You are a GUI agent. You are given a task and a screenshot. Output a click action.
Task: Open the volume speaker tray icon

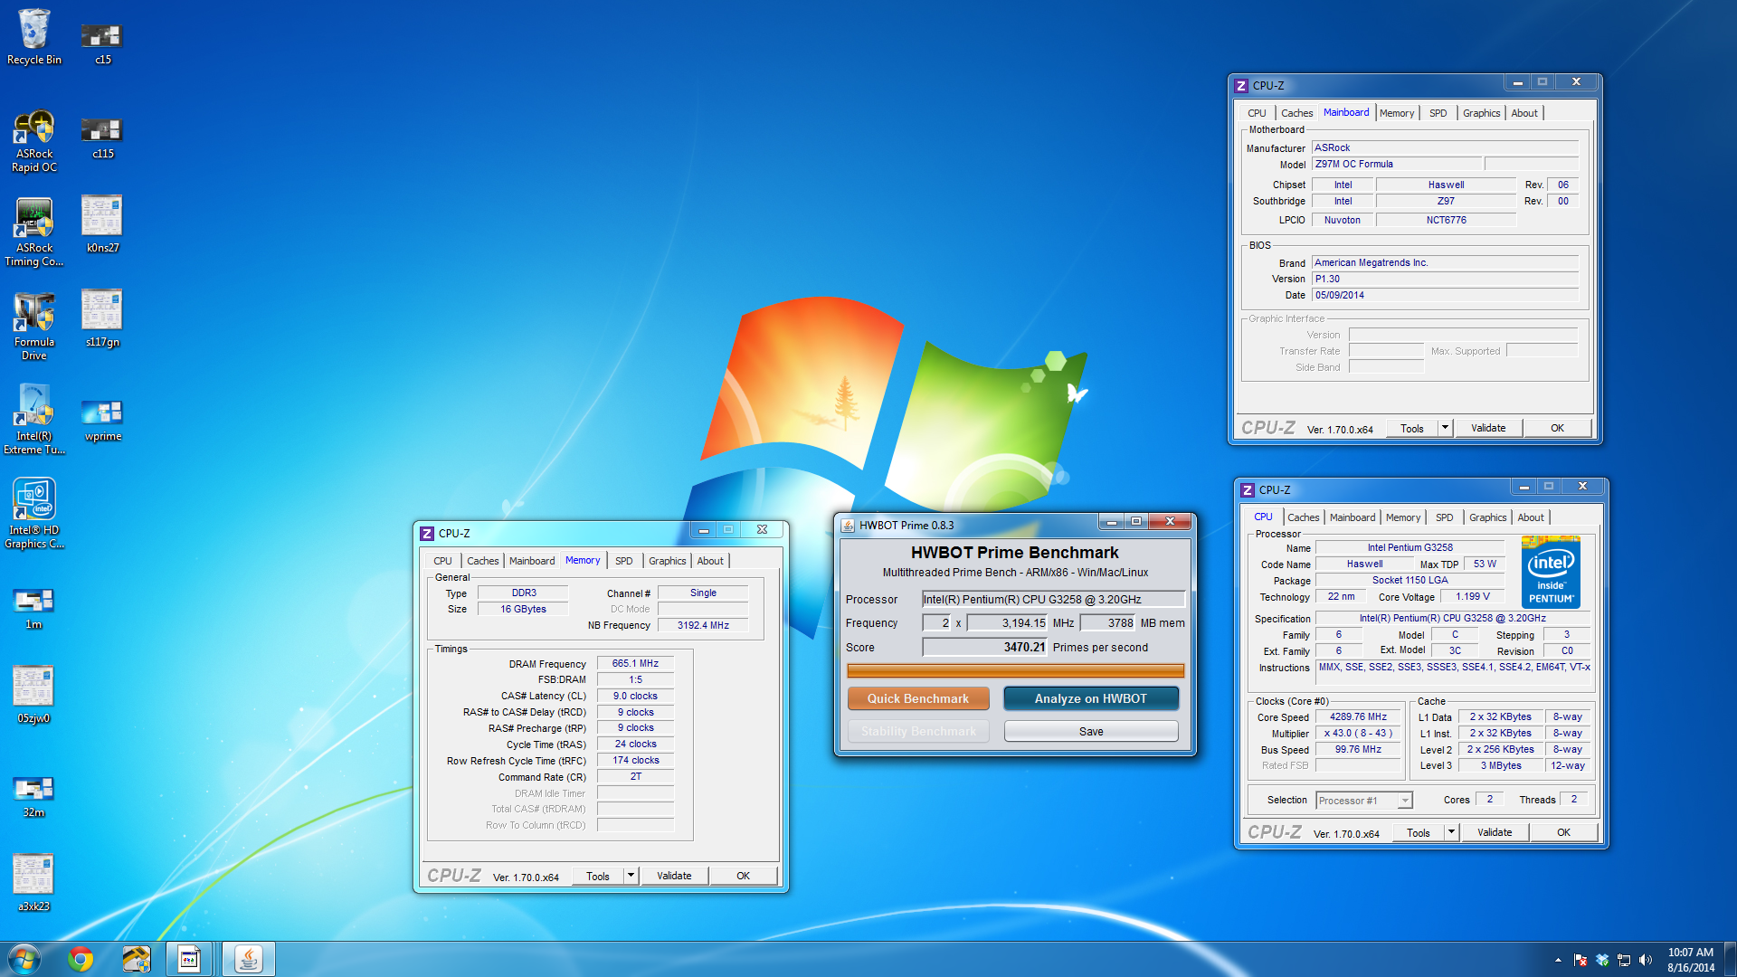coord(1646,960)
